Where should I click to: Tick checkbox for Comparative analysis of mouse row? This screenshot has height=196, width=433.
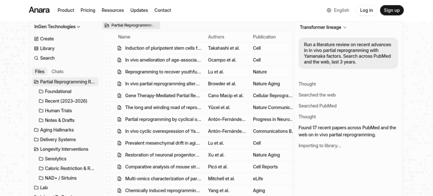click(x=108, y=167)
